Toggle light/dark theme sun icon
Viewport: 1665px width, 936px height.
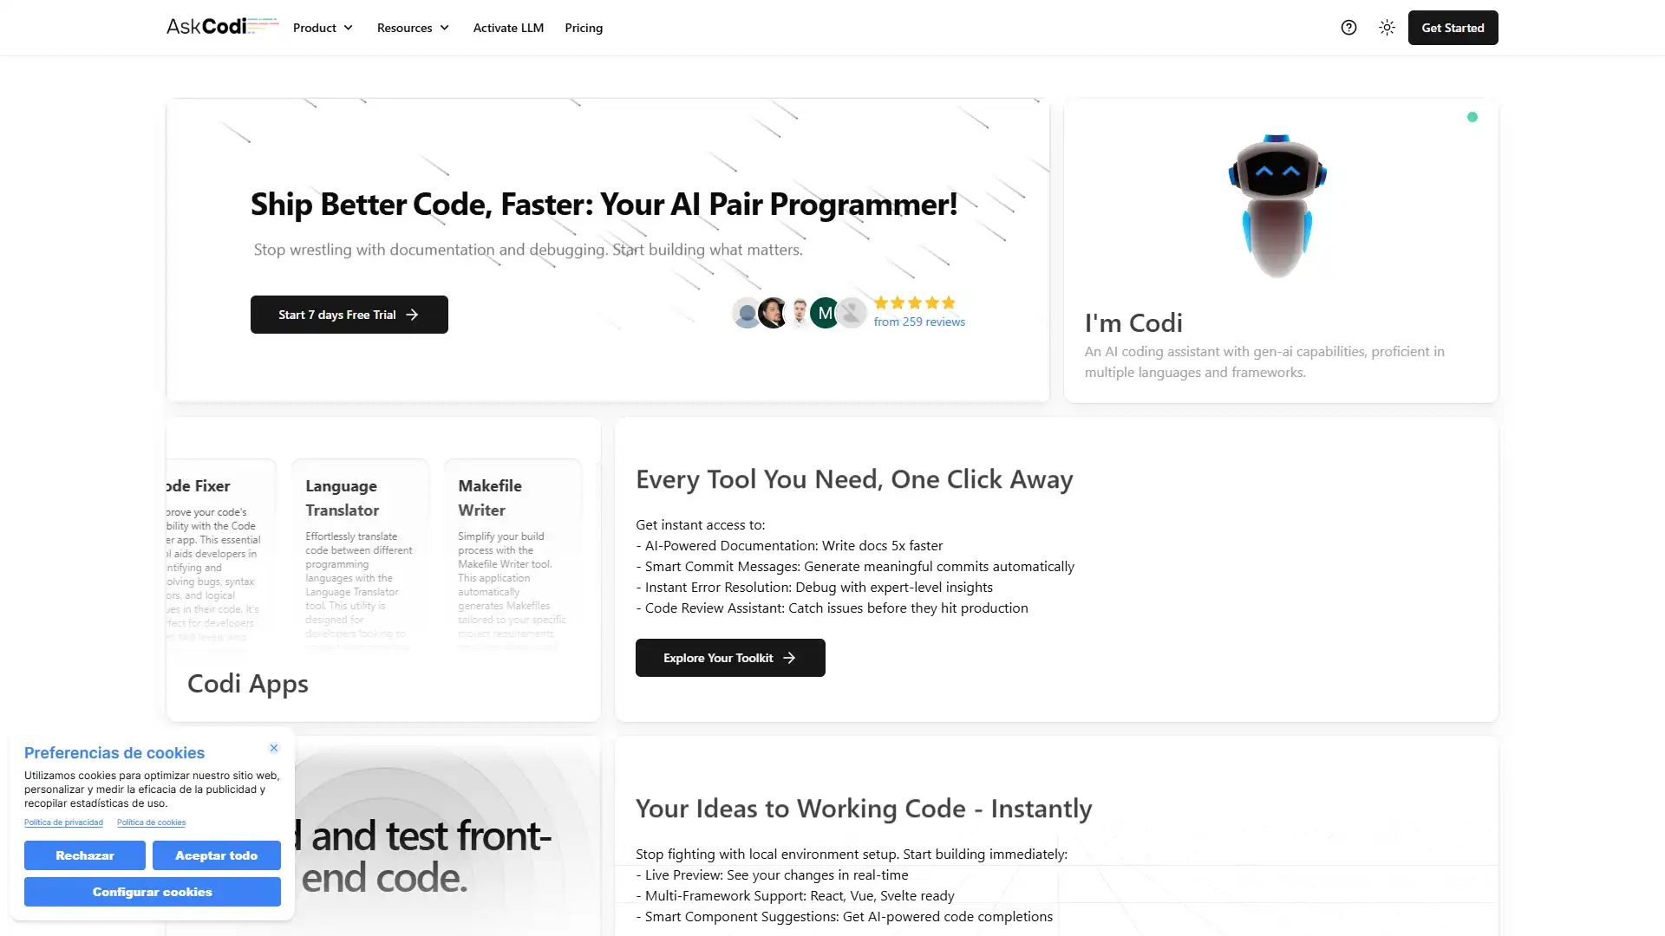(1387, 28)
